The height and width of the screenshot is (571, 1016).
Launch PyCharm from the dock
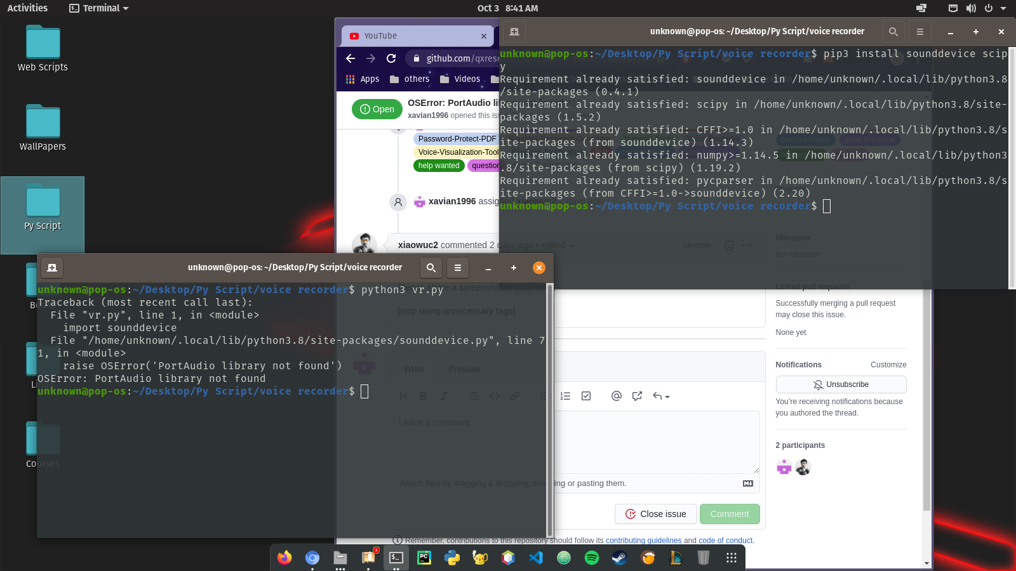tap(424, 558)
